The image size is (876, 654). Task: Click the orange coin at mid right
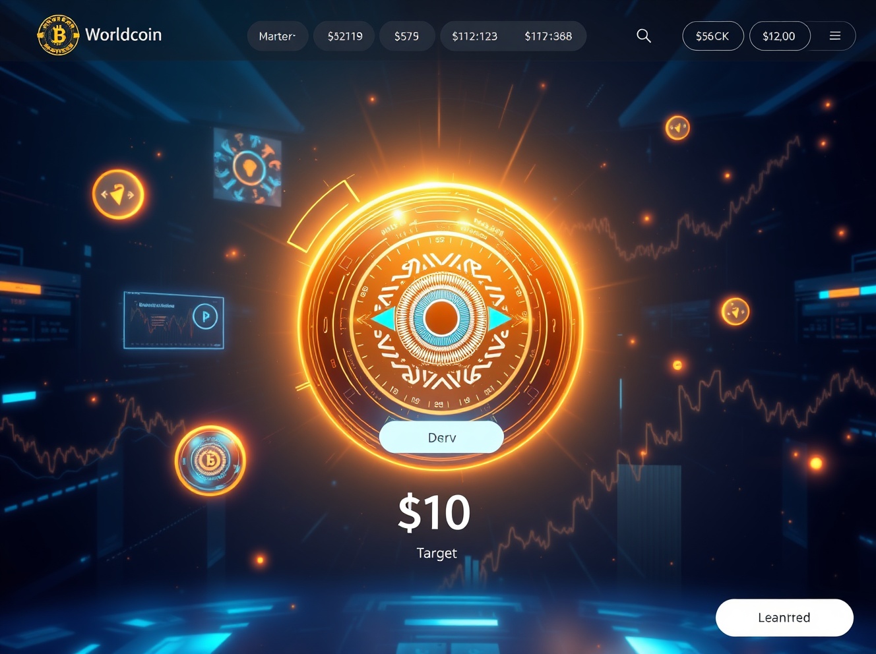(x=735, y=311)
